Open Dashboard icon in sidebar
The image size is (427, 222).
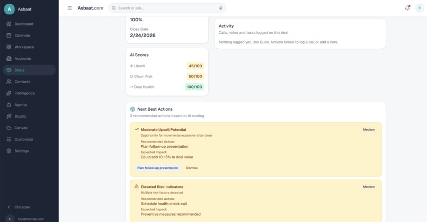[x=9, y=24]
